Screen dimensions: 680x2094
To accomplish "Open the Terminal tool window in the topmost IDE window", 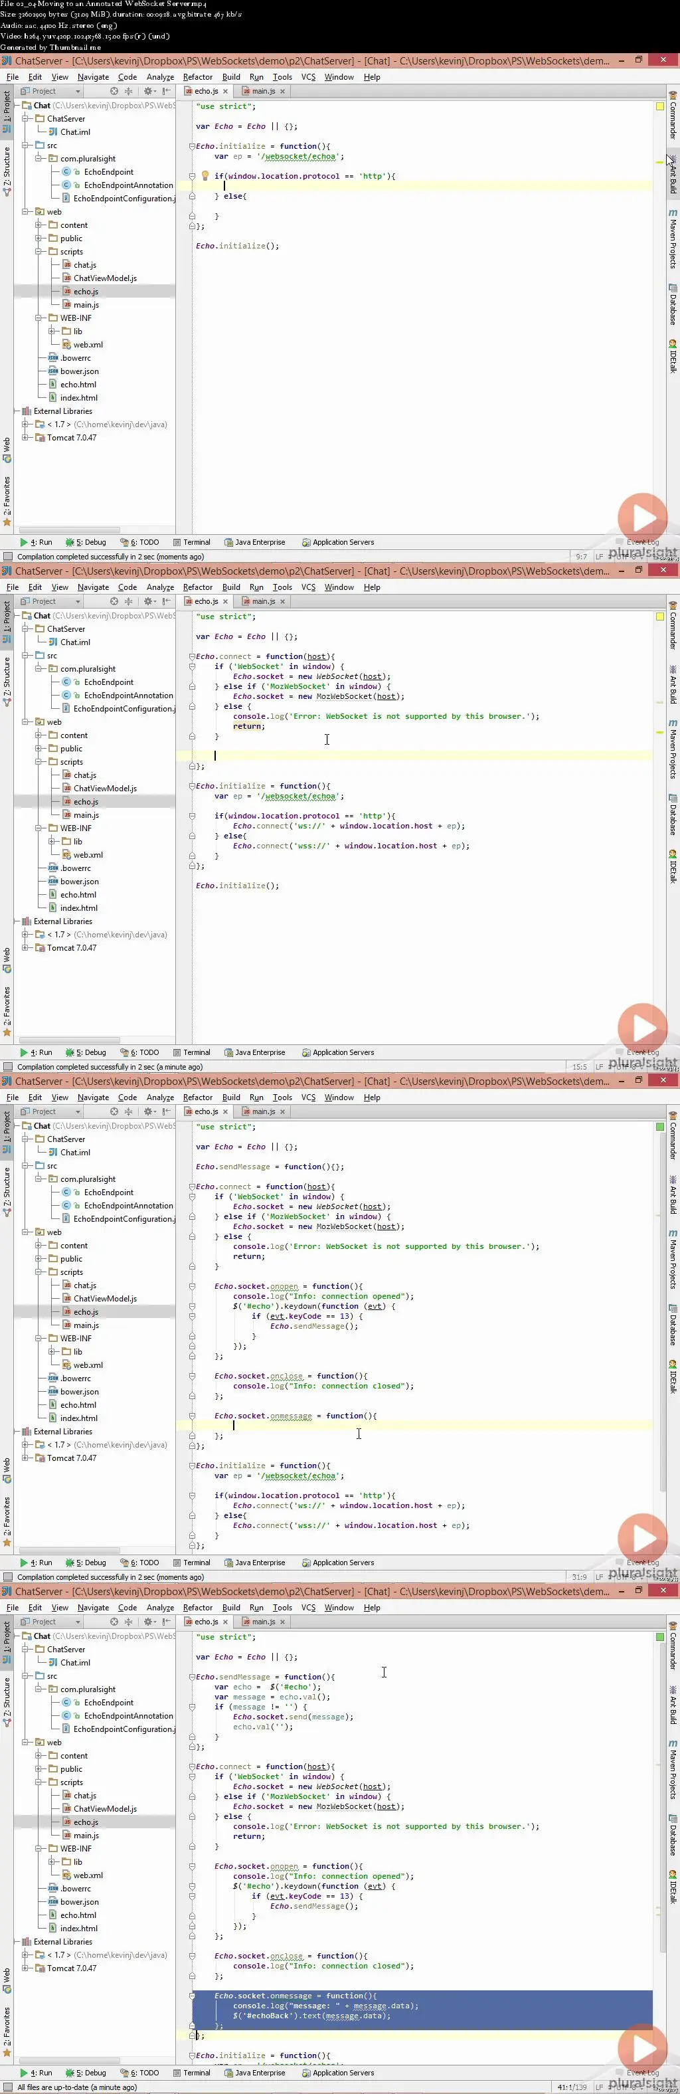I will point(192,542).
